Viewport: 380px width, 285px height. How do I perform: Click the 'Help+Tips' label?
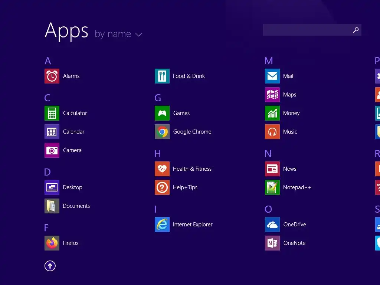(x=185, y=187)
